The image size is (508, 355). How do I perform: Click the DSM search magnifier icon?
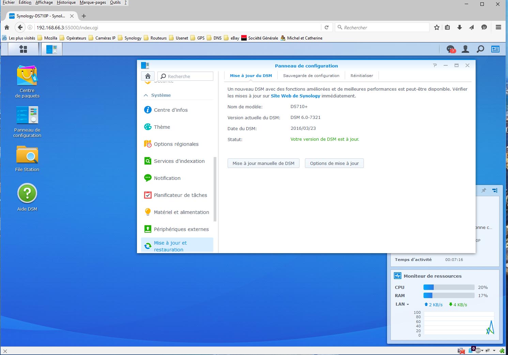[480, 49]
